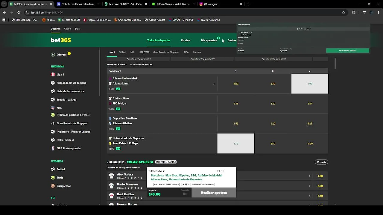This screenshot has height=215, width=383.
Task: Open Mis apuestas in the header
Action: pos(209,40)
